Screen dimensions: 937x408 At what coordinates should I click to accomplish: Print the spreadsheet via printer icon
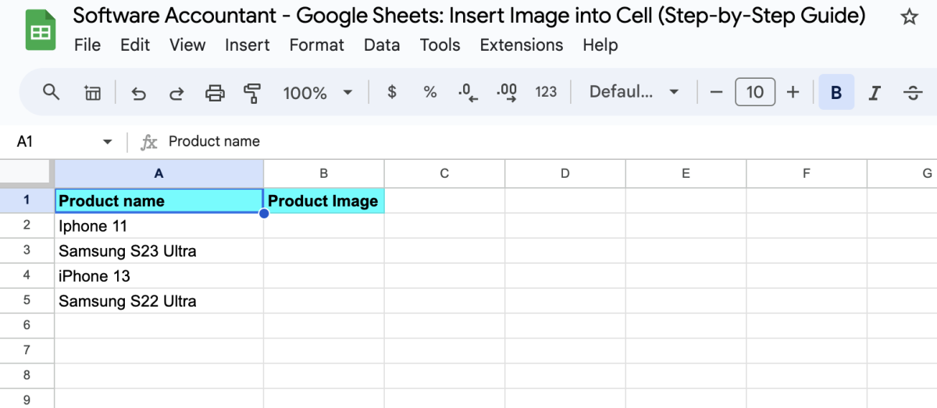point(215,94)
